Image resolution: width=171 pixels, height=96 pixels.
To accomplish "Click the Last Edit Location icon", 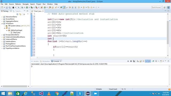I will [x=88, y=7].
